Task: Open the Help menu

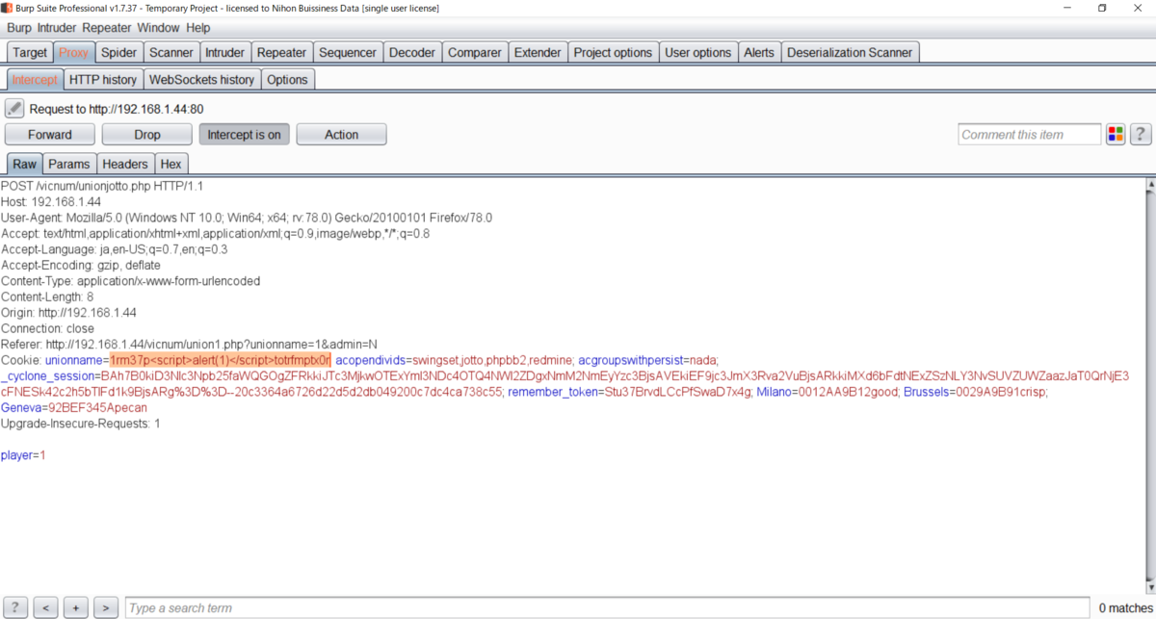Action: (x=197, y=28)
